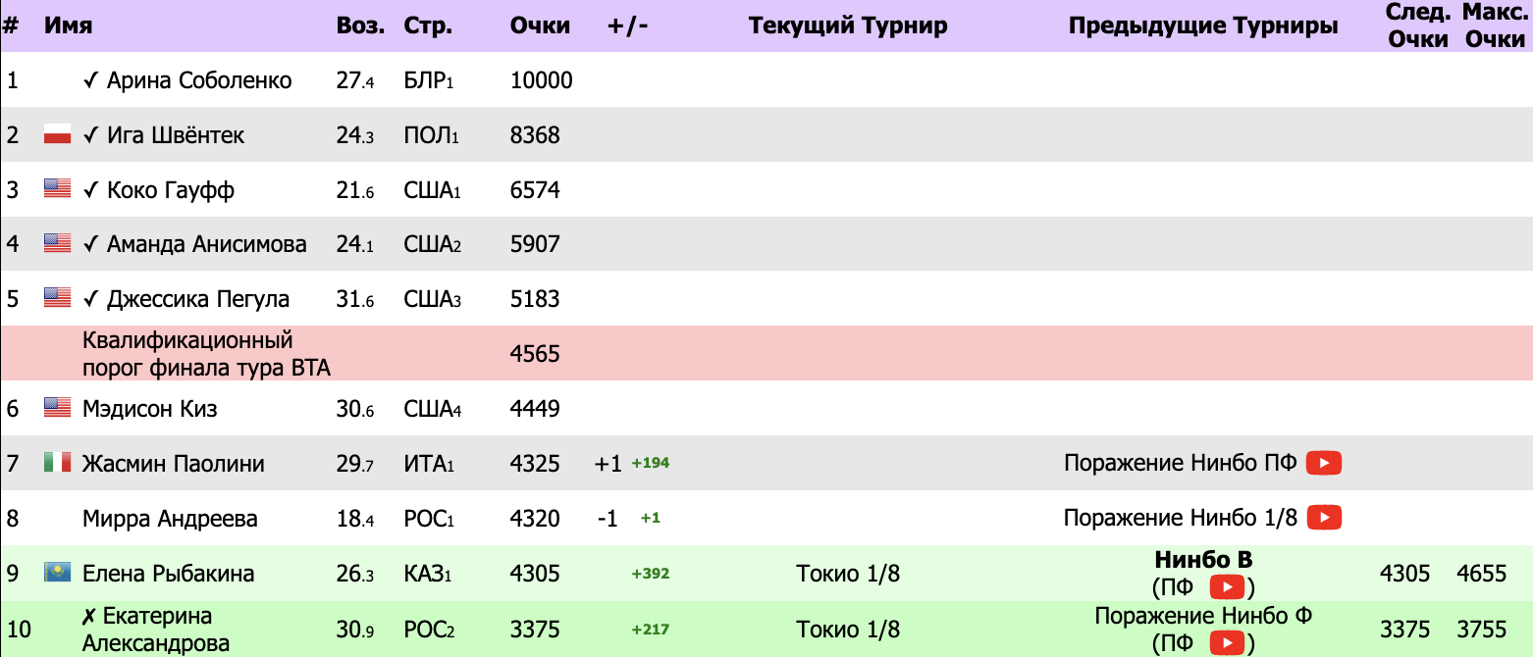Sort by Макс. Очки column header
This screenshot has width=1533, height=657.
[1494, 26]
